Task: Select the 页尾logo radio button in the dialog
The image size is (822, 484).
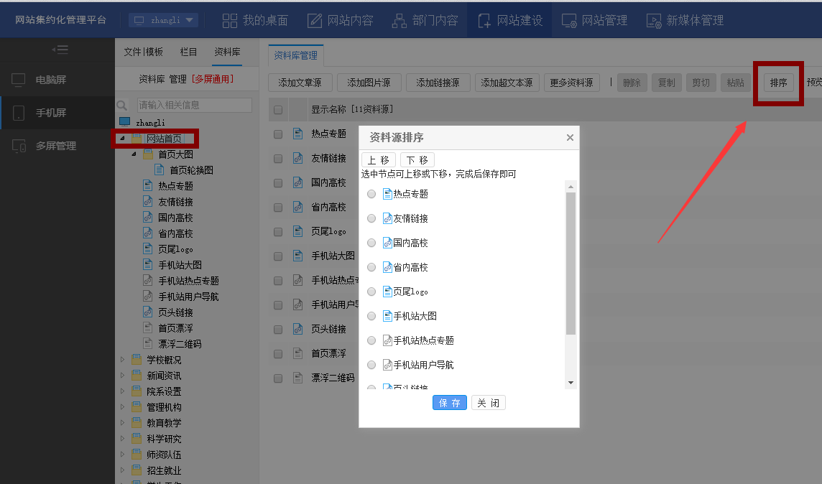Action: (x=371, y=292)
